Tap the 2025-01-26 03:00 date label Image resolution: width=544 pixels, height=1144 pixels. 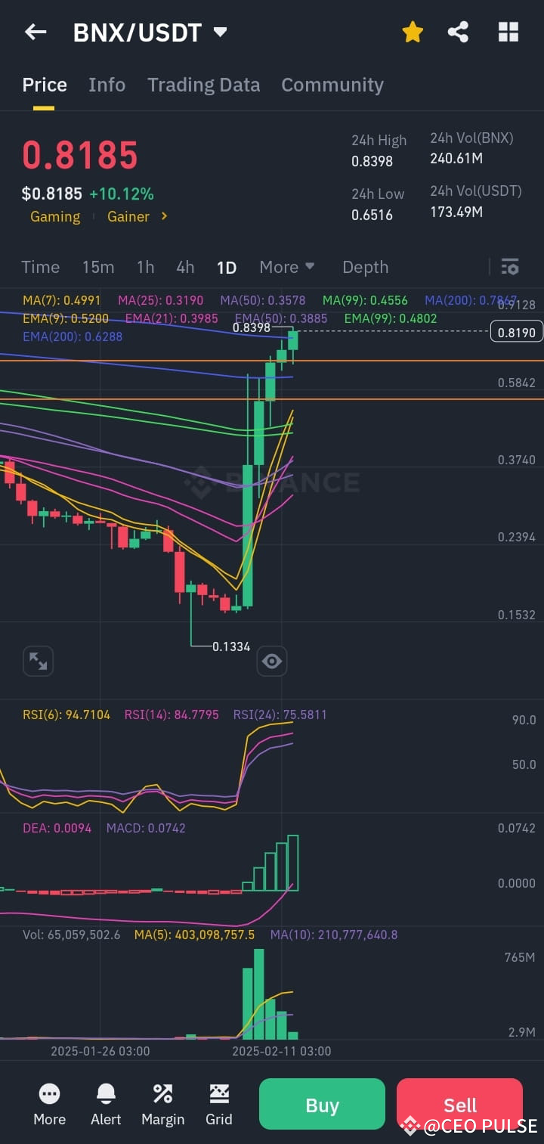point(100,1051)
